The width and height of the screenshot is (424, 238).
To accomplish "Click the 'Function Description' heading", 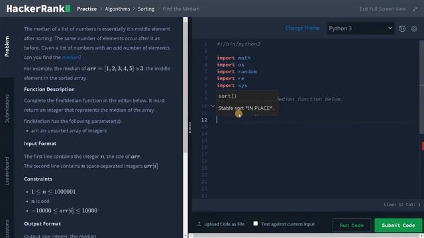I will tap(49, 89).
